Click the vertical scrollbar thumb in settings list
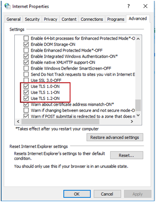156x202 pixels. (138, 105)
